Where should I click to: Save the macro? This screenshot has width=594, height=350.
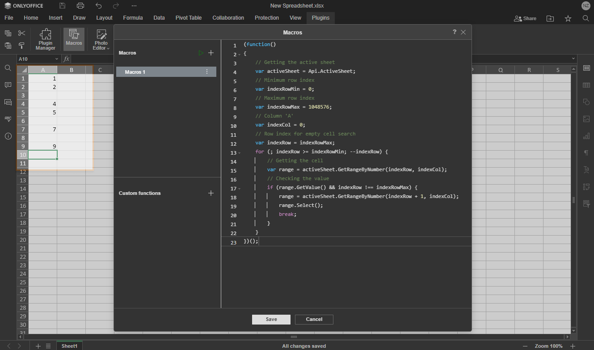pyautogui.click(x=271, y=319)
